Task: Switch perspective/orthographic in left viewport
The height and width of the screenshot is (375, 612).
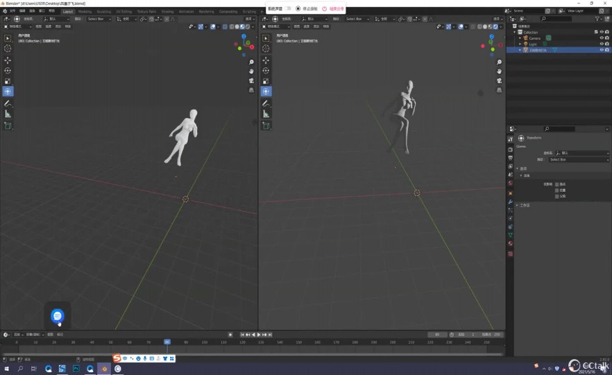Action: [x=251, y=90]
